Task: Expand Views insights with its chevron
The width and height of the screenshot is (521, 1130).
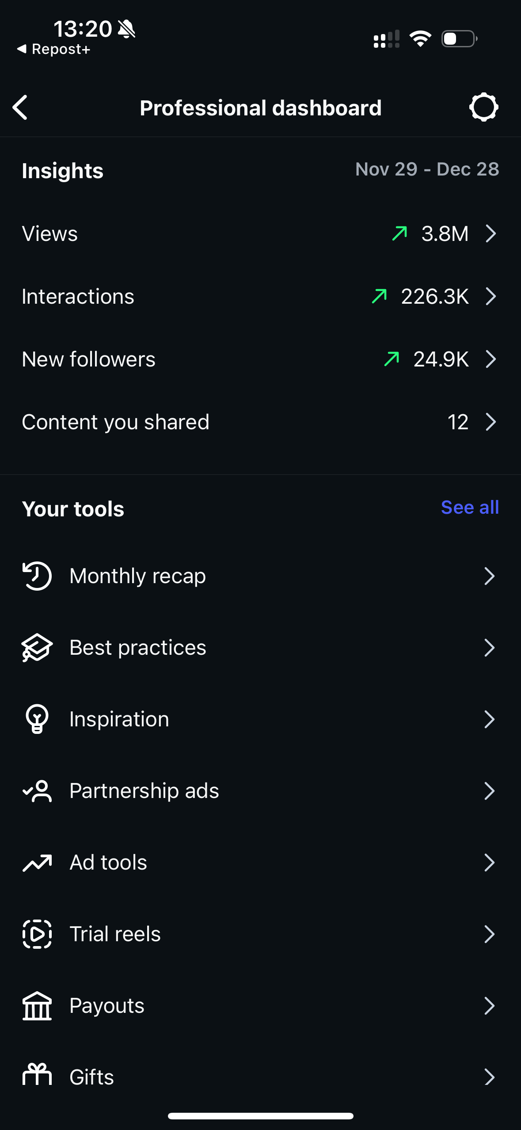Action: coord(491,233)
